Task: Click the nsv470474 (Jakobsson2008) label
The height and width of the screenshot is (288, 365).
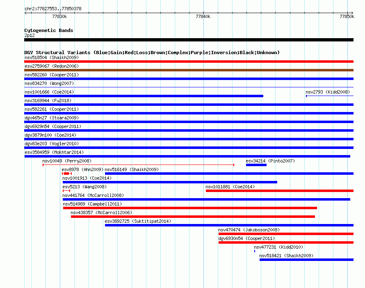Action: (249, 230)
